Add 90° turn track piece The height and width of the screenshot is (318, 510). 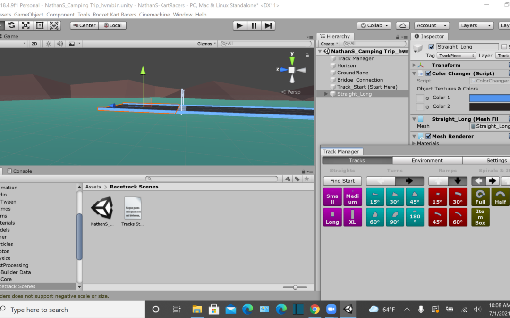point(395,217)
